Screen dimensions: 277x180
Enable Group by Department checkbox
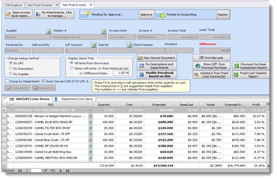click(7, 81)
